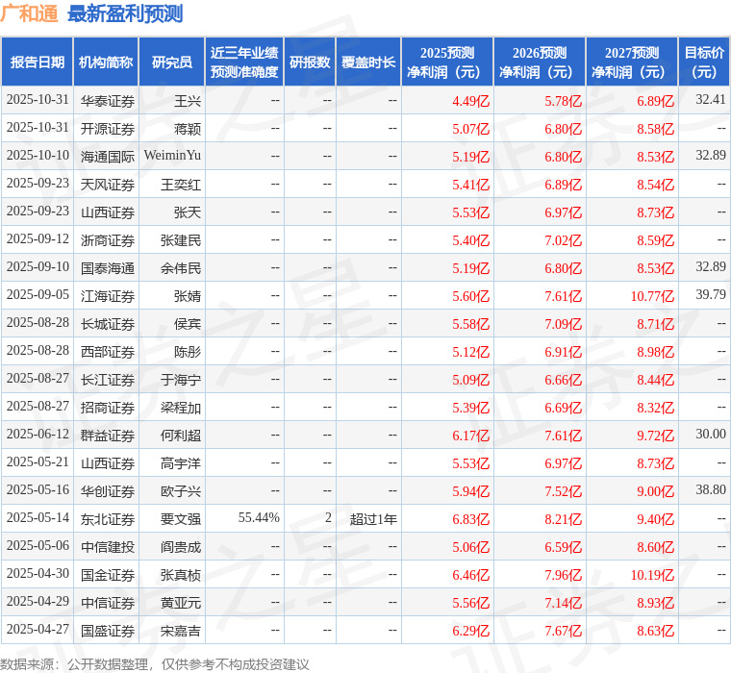731x673 pixels.
Task: Click the 4.49亿 2025 profit value
Action: point(471,101)
